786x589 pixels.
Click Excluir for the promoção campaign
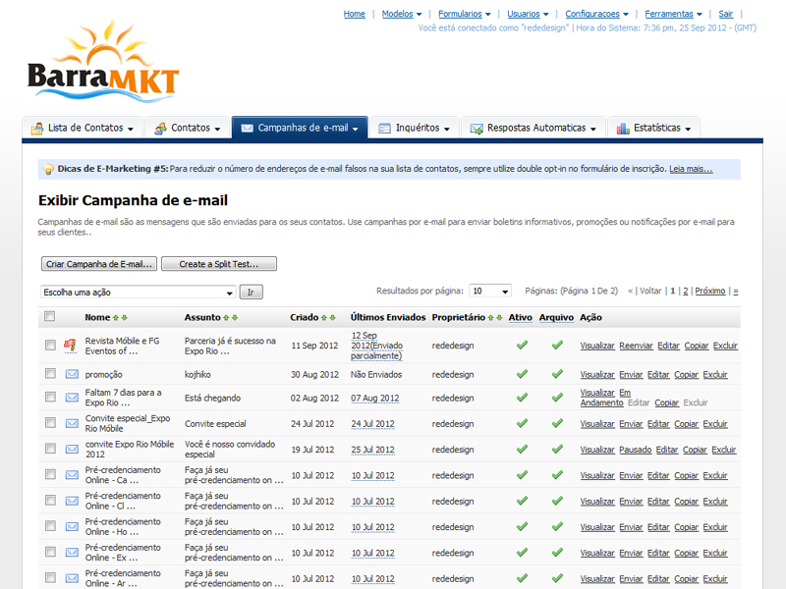coord(715,375)
